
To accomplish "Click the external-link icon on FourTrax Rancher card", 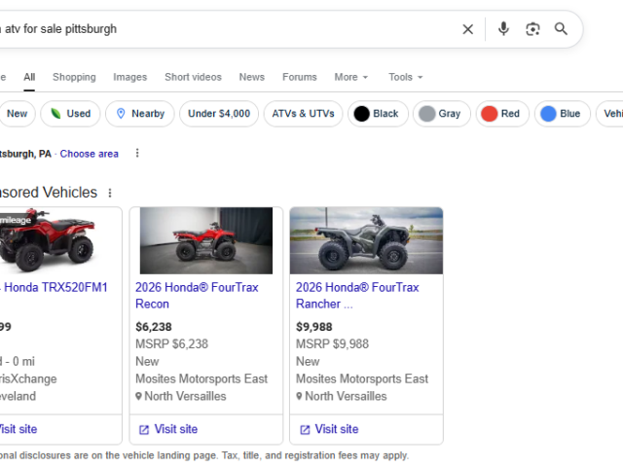I will [305, 430].
